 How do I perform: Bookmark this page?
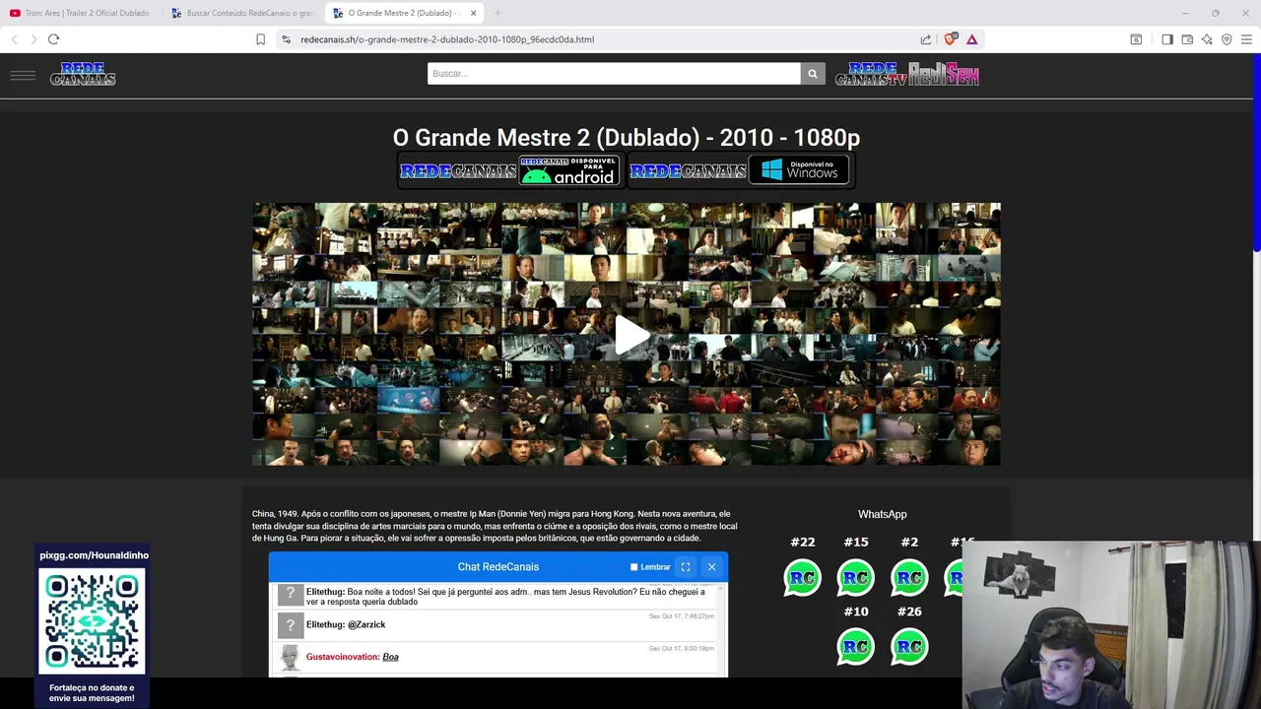click(x=260, y=39)
